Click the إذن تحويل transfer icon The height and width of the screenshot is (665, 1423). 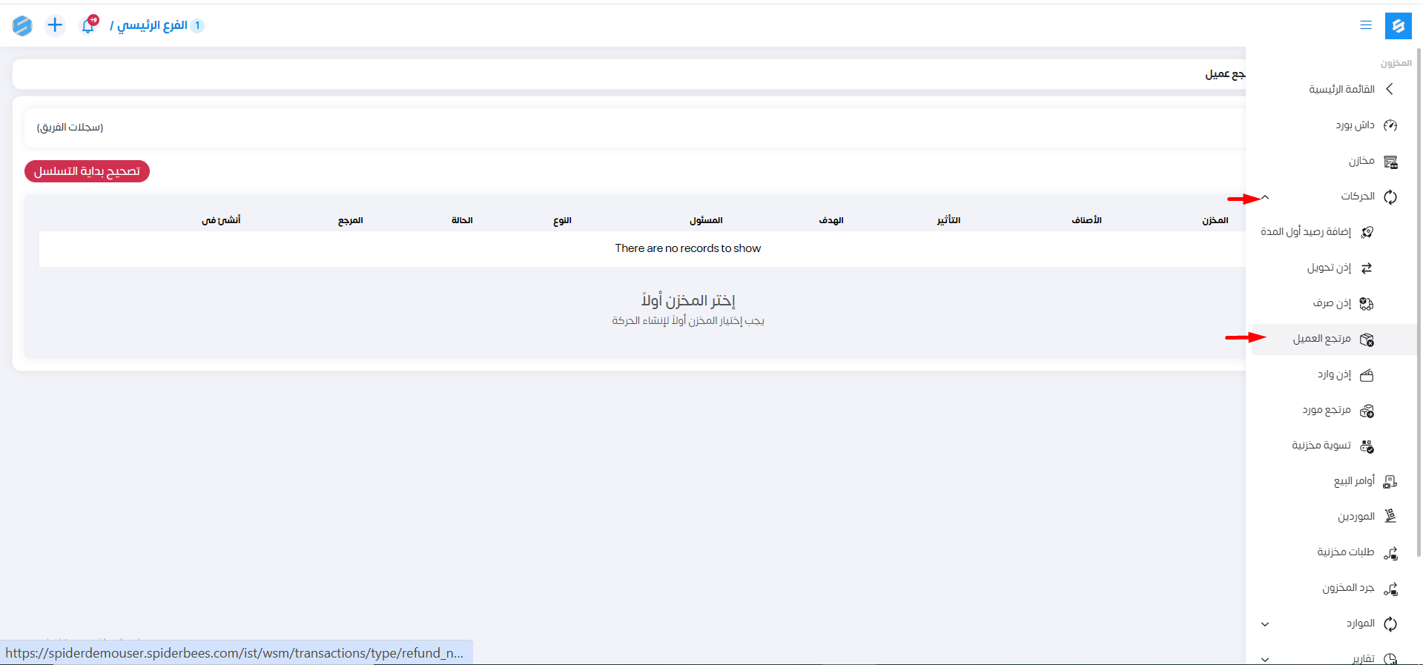pos(1367,268)
